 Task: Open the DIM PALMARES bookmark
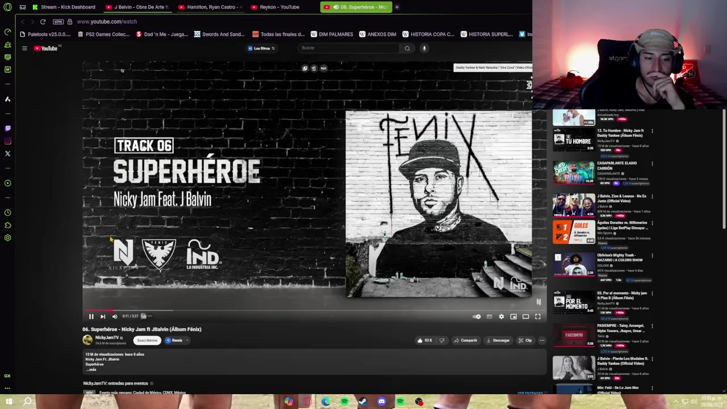coord(332,34)
